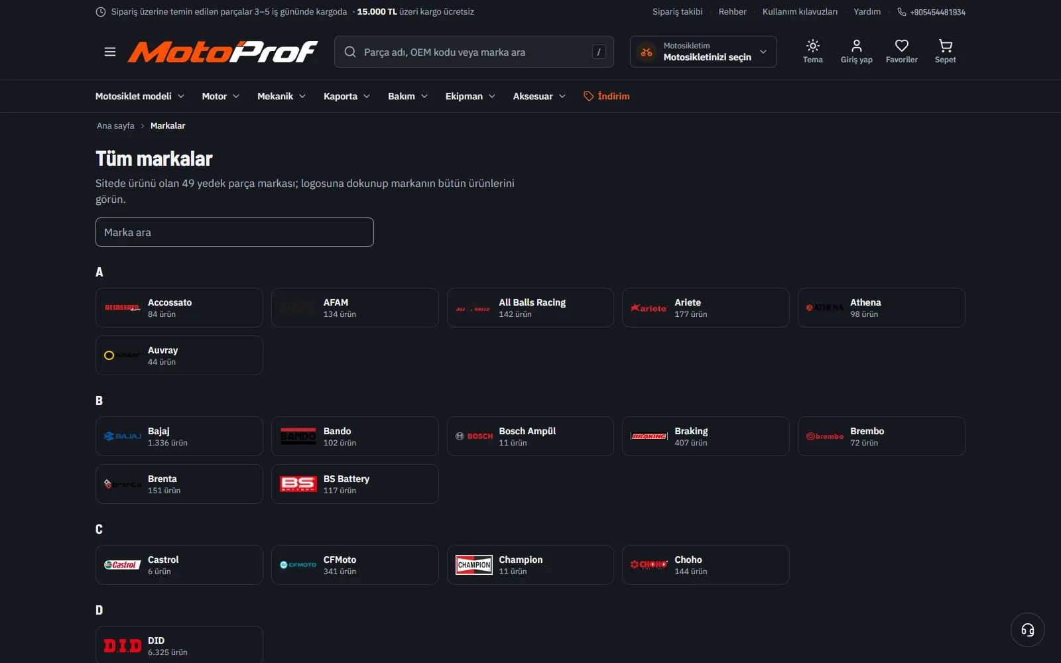Open the Ekipman menu item
This screenshot has height=663, width=1061.
click(470, 96)
